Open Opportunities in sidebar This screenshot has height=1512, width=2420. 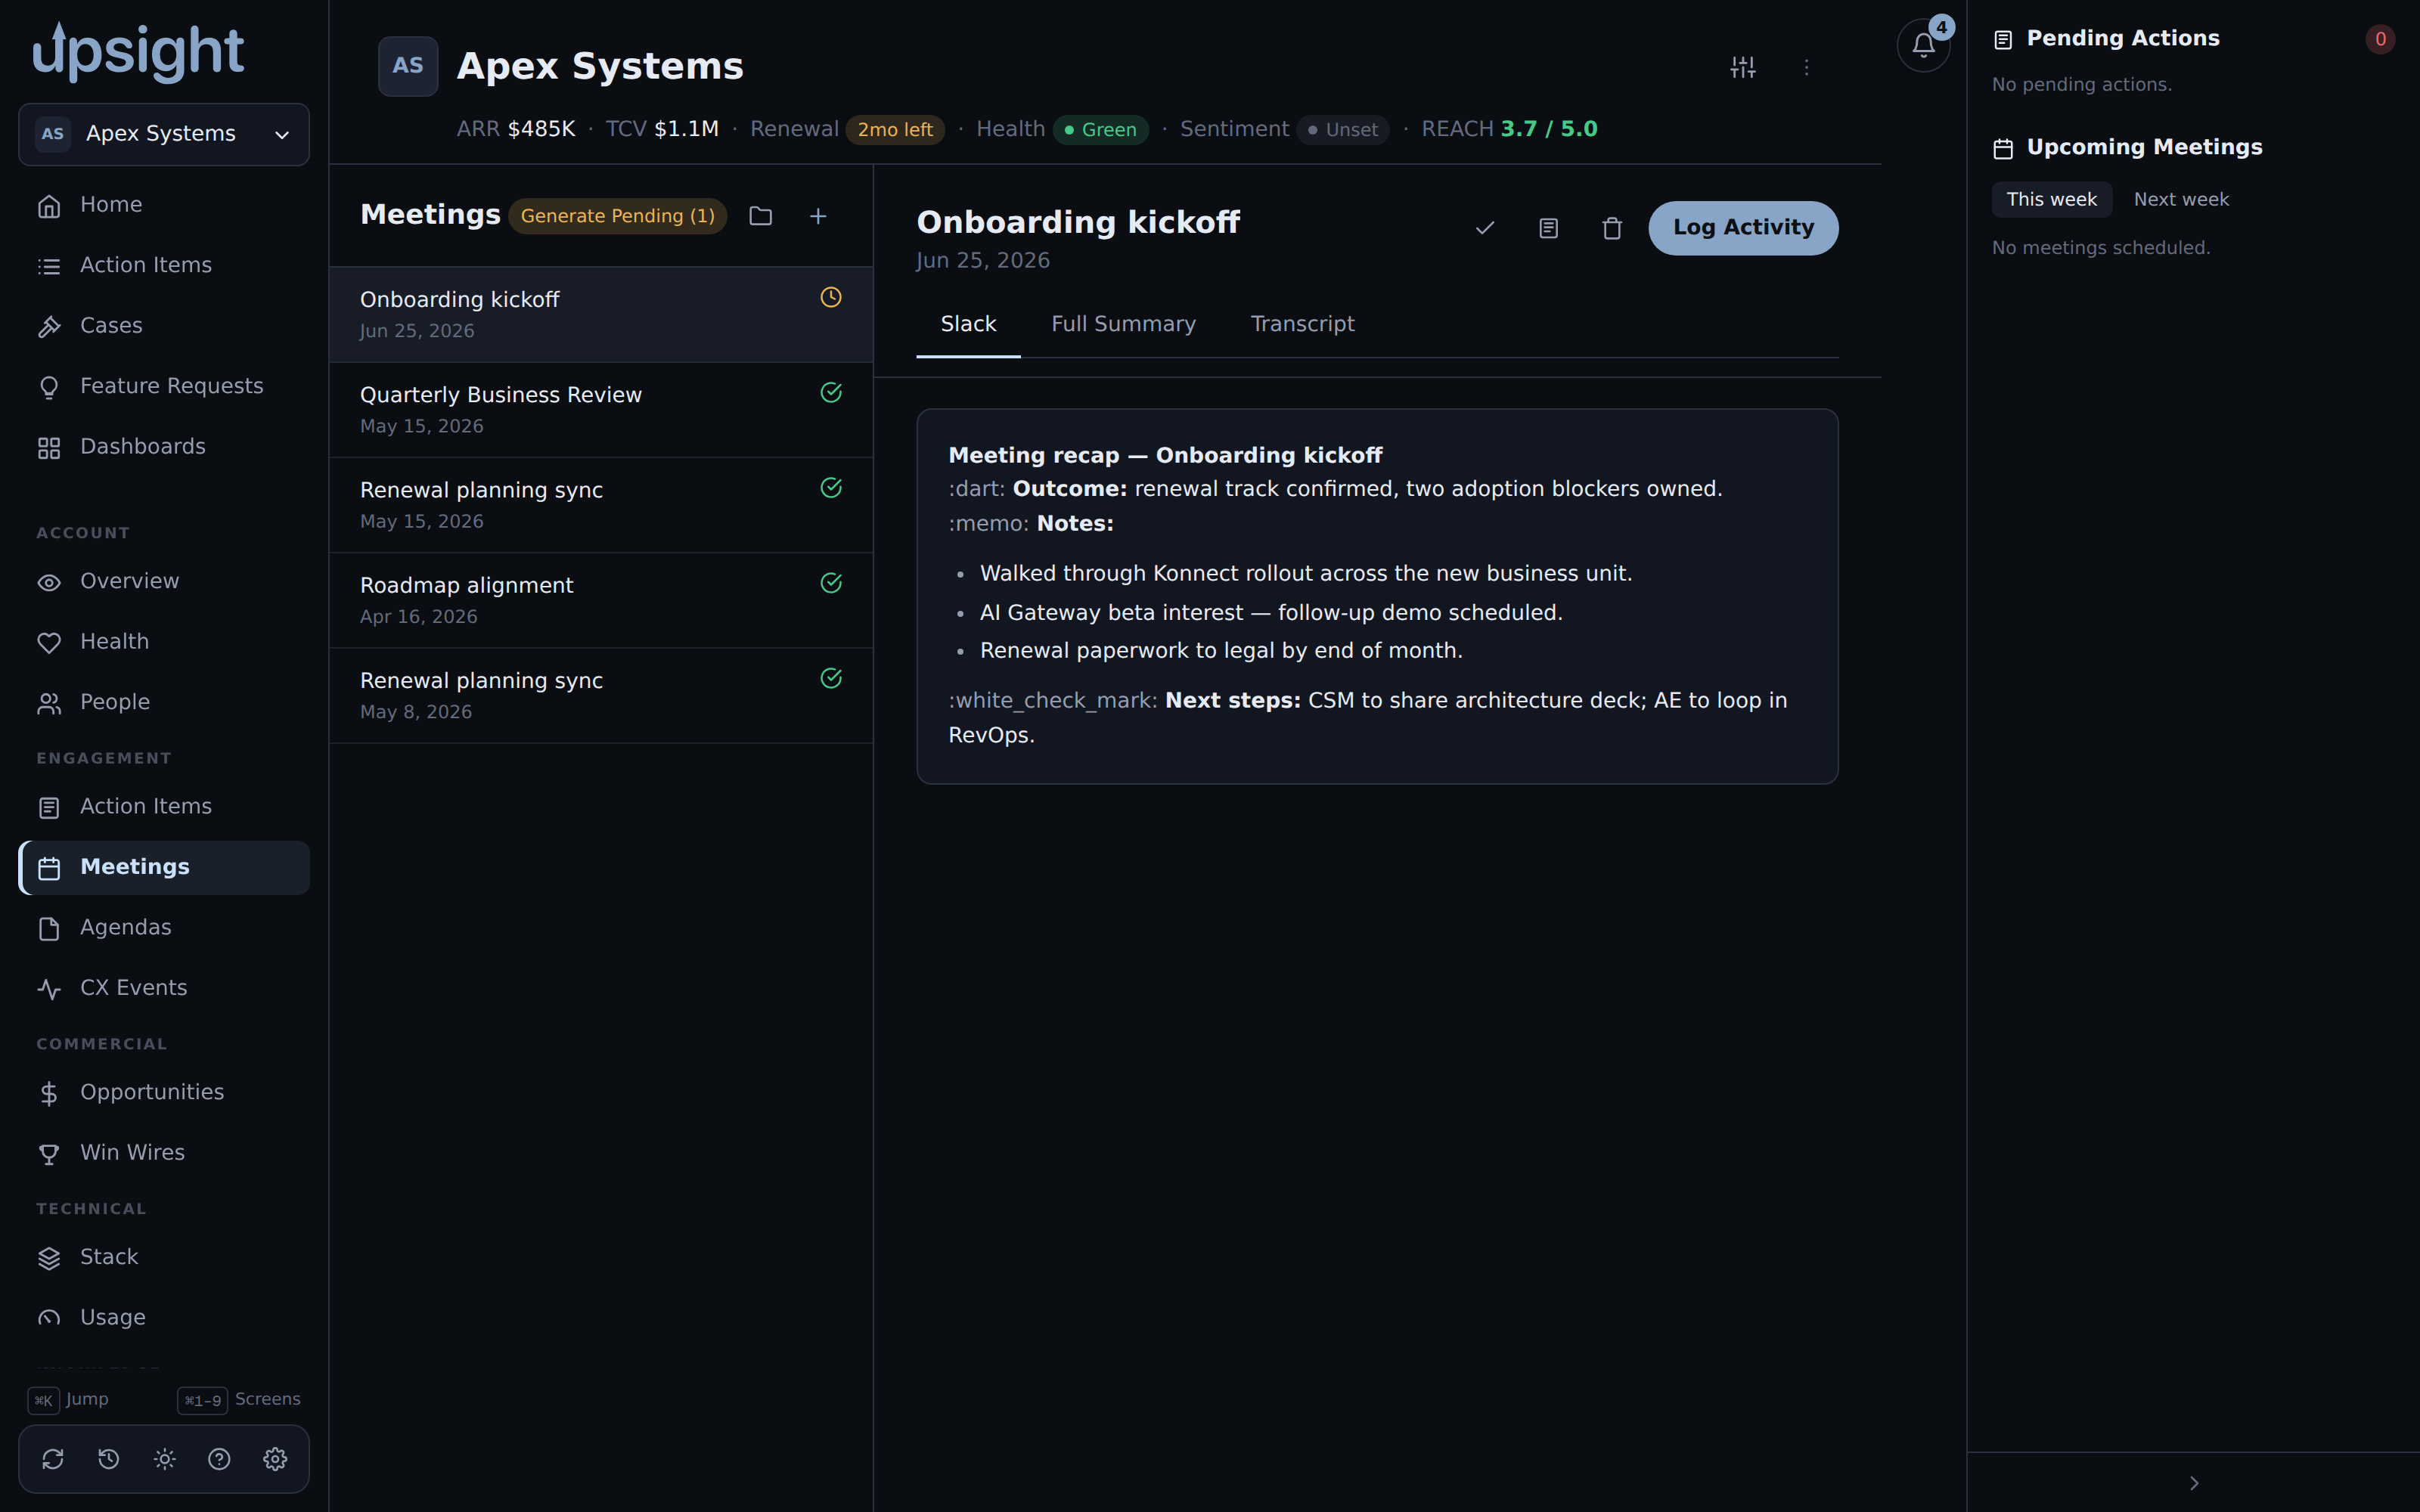click(x=164, y=1092)
